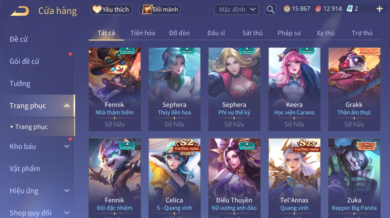Expand the Hiệu ứng sidebar section
The width and height of the screenshot is (390, 218).
(67, 191)
